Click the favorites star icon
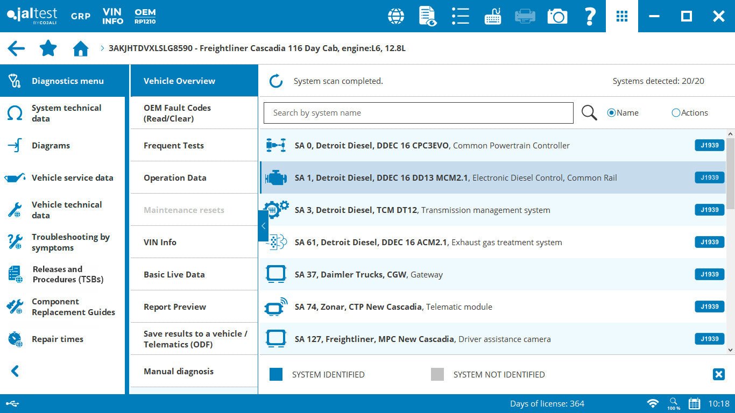Viewport: 735px width, 413px height. (x=48, y=48)
